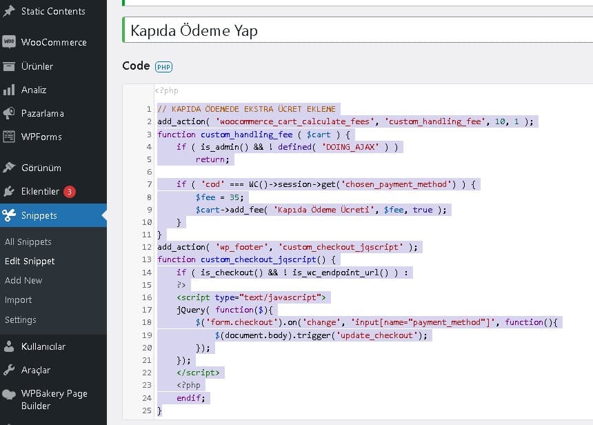Click the snippet title field Kapıda Ödeme Yap
The width and height of the screenshot is (593, 425).
[x=358, y=30]
